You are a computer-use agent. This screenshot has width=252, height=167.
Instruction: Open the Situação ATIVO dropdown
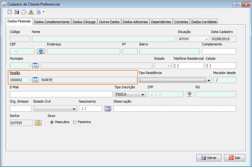coord(193,39)
